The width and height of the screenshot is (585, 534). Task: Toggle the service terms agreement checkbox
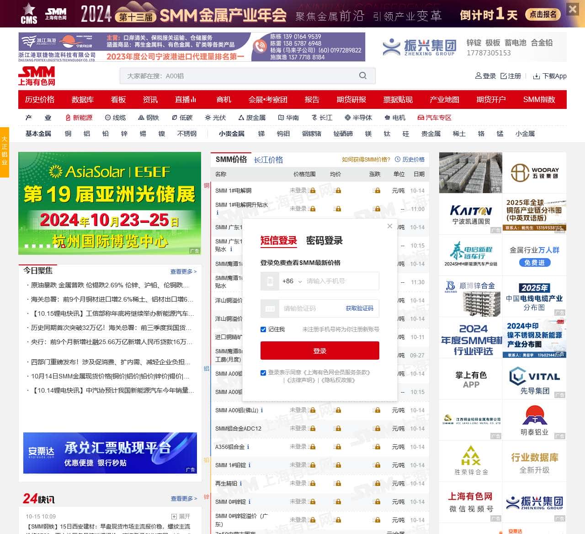pyautogui.click(x=263, y=373)
